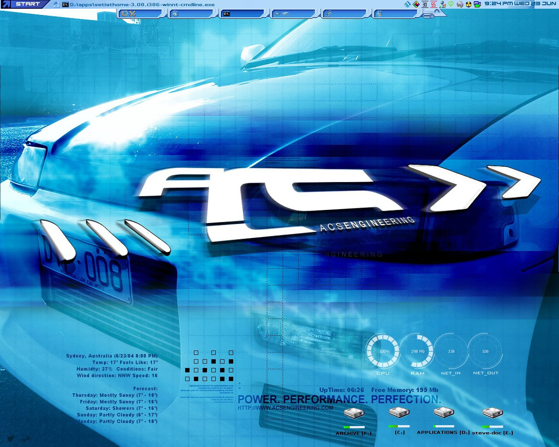
Task: Open the APPLICATIONS (D:) drive icon
Action: [x=444, y=412]
